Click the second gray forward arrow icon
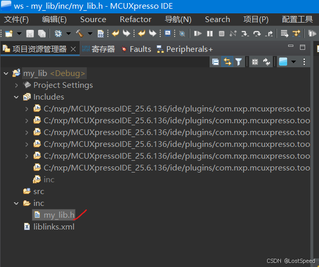This screenshot has width=319, height=267. point(153,33)
